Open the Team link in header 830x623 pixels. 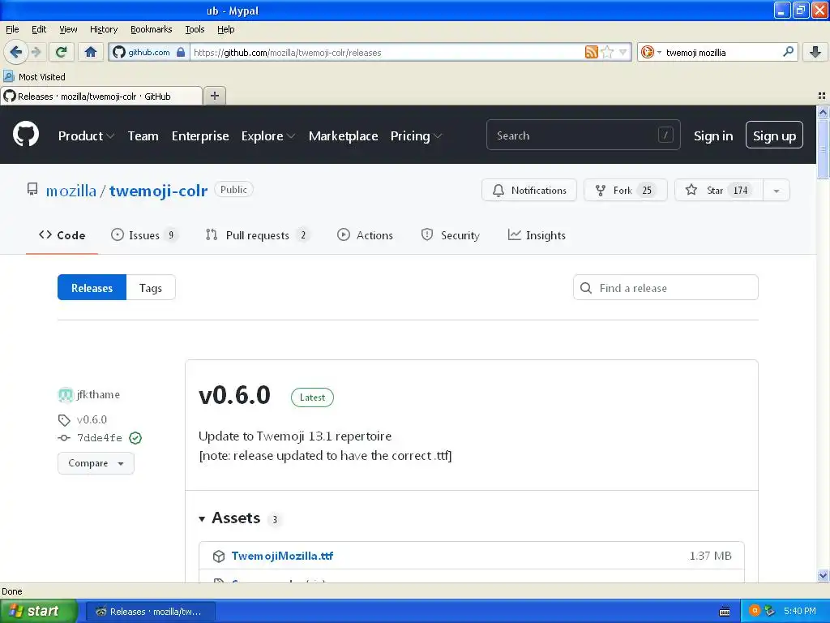click(143, 136)
